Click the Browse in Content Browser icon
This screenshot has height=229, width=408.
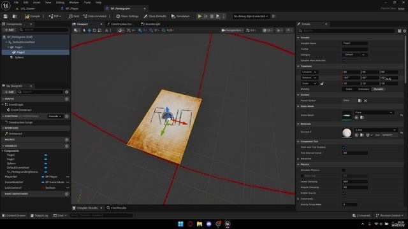click(15, 17)
